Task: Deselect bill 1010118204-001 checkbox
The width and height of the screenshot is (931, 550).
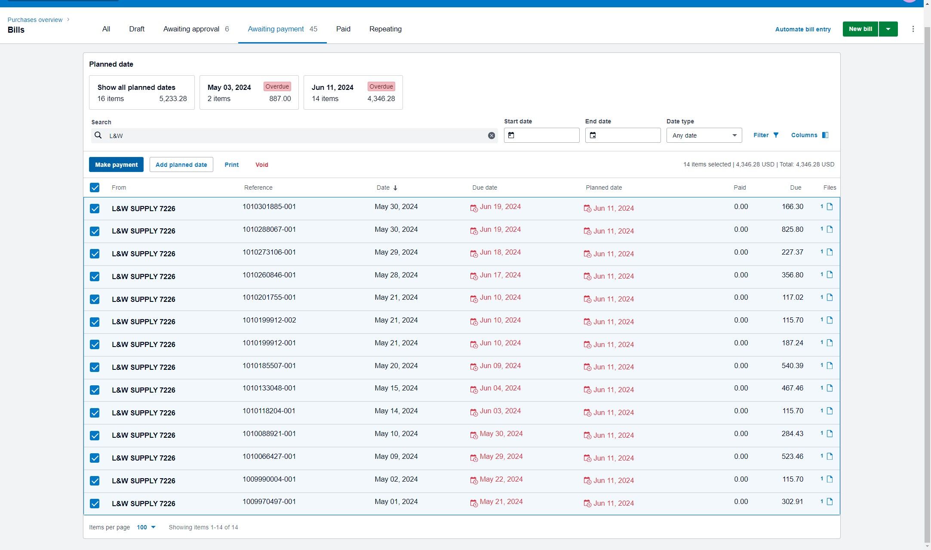Action: (x=95, y=413)
